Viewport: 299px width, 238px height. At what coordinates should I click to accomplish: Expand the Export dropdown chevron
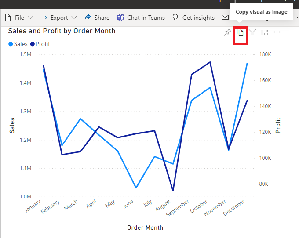click(x=74, y=18)
